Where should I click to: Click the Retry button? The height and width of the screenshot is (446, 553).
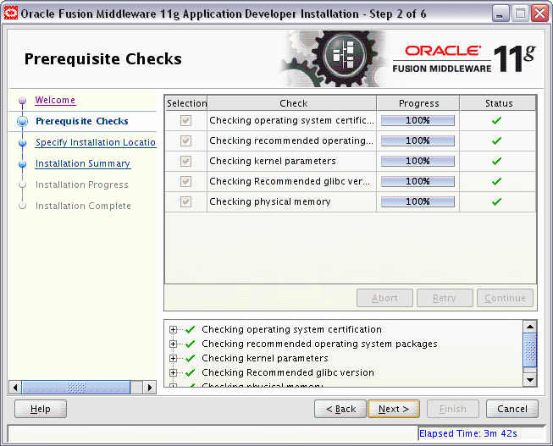445,298
